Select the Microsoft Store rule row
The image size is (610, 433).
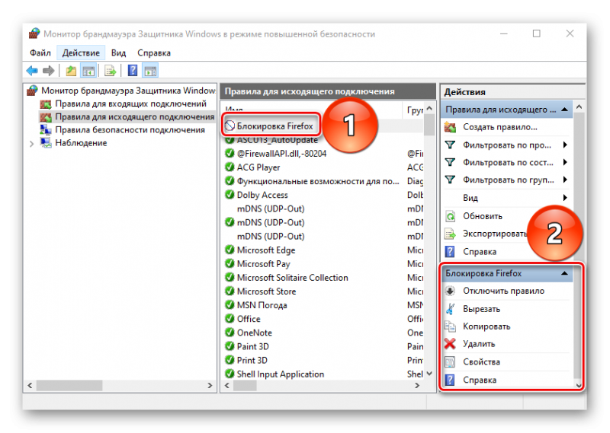point(323,291)
